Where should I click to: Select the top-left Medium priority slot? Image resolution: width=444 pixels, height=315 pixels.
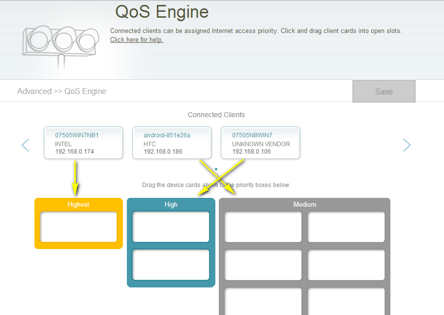(263, 227)
